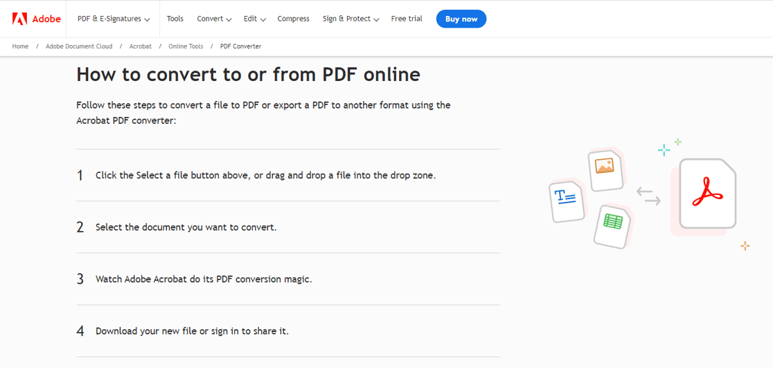Click step 2 'Select the document you want to convert'
This screenshot has width=773, height=368.
click(x=186, y=227)
